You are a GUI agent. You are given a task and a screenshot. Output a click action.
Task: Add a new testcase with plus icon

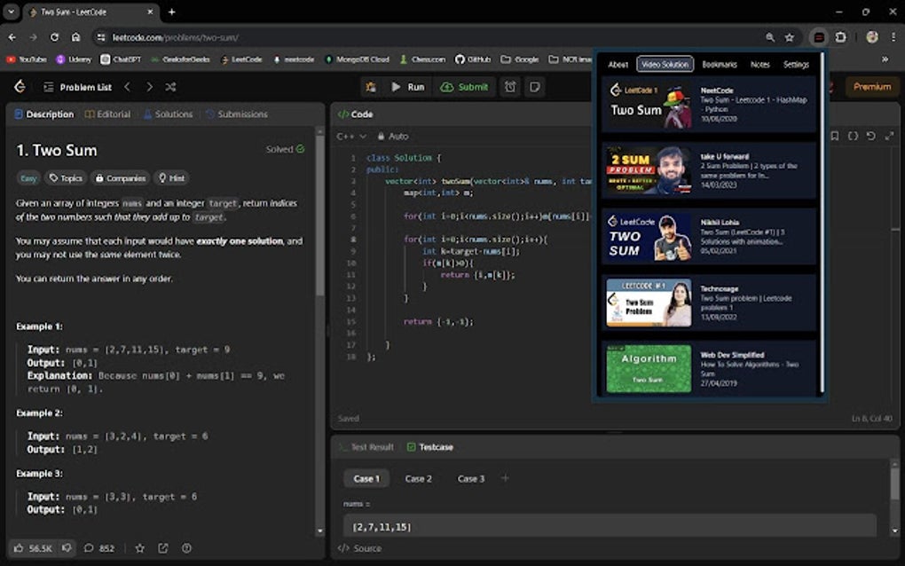506,478
